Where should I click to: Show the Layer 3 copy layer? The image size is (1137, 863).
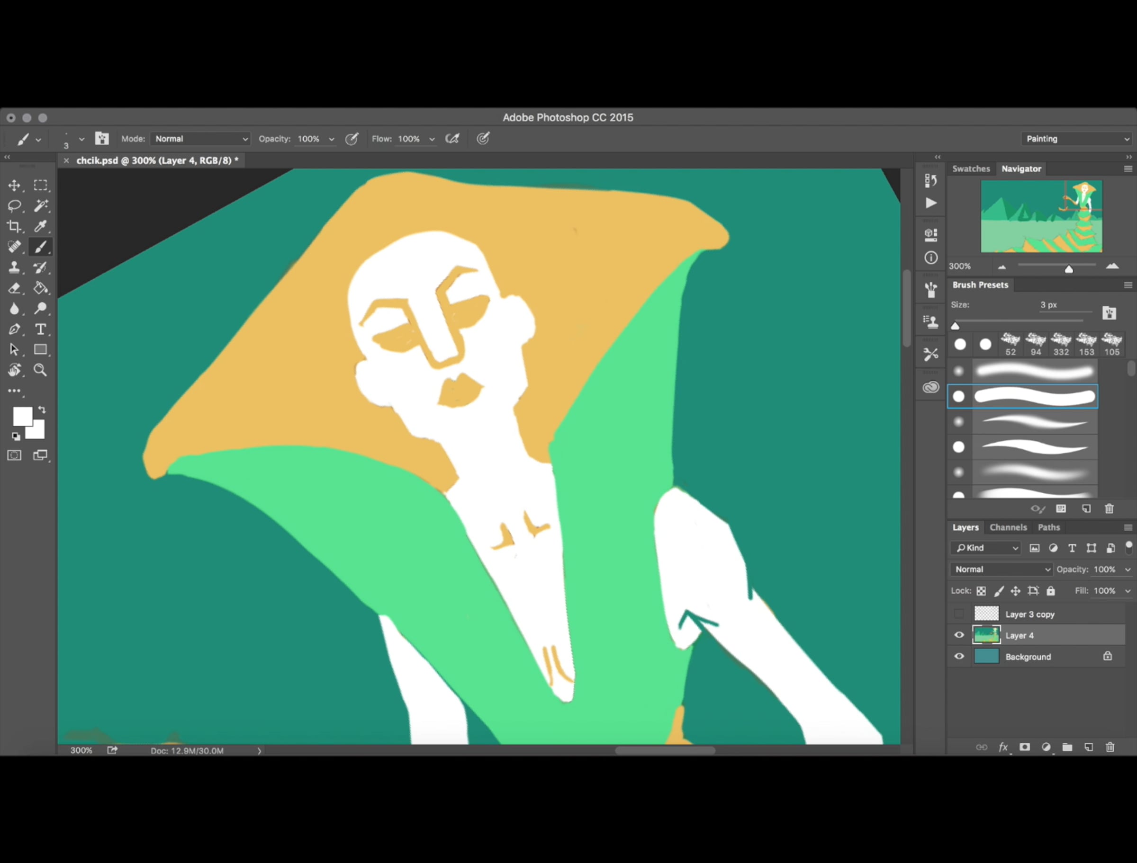959,614
